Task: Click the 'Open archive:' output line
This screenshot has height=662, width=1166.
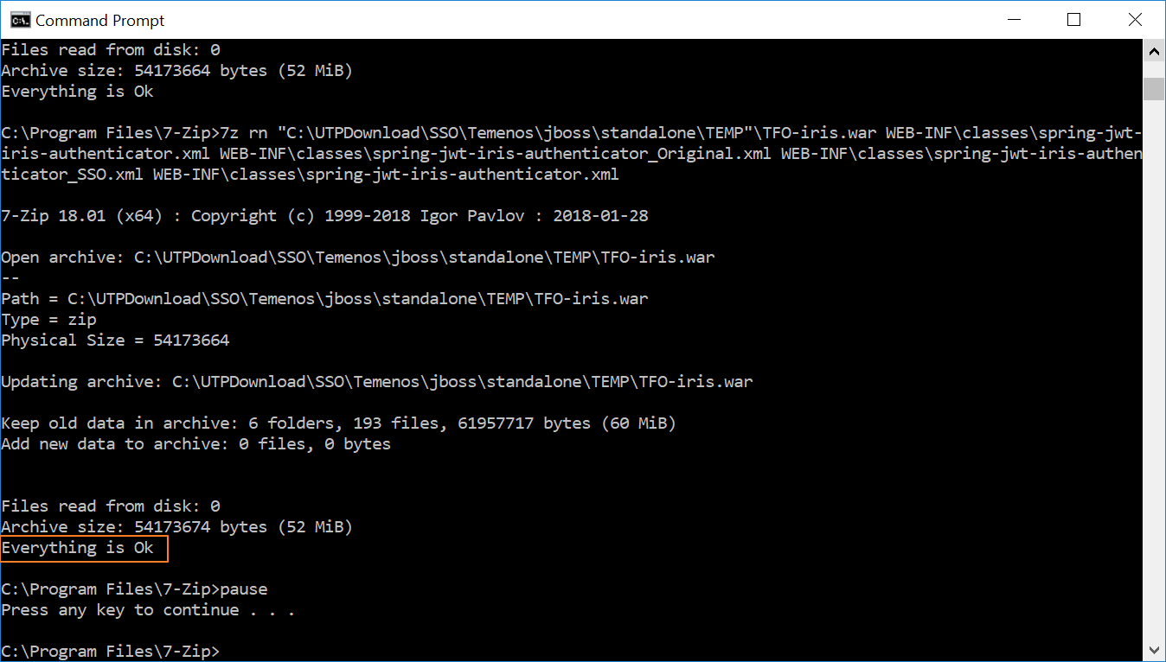Action: click(x=358, y=258)
